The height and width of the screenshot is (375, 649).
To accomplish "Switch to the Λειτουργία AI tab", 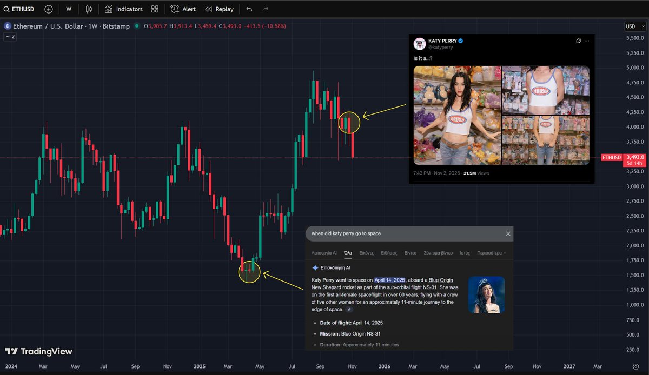I will point(324,253).
